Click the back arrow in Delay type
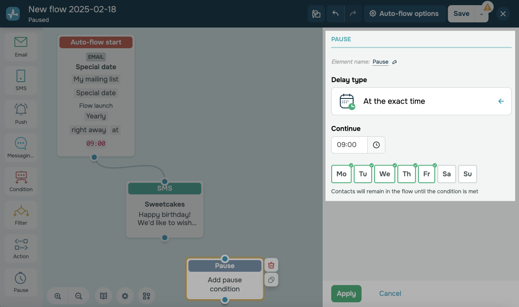The image size is (519, 307). pyautogui.click(x=501, y=101)
